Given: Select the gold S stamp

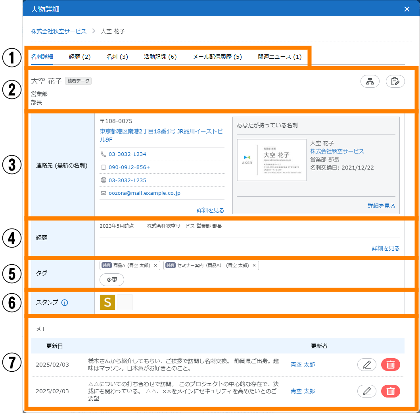Looking at the screenshot, I should [107, 302].
